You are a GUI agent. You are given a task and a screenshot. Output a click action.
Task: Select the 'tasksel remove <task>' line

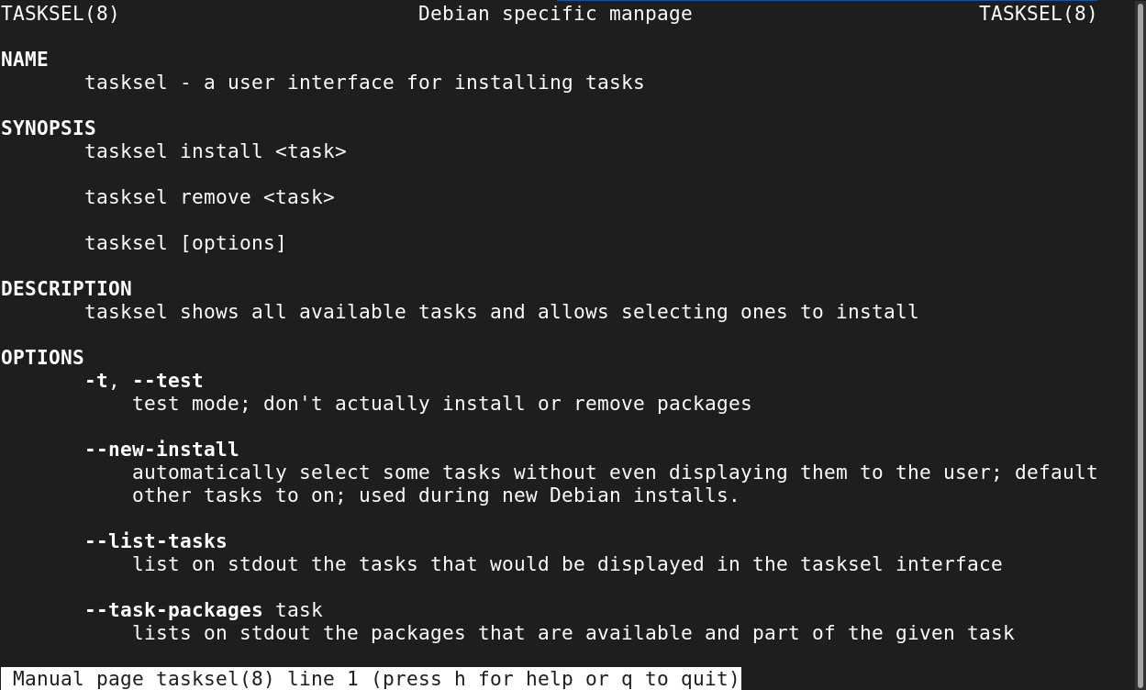pos(209,197)
